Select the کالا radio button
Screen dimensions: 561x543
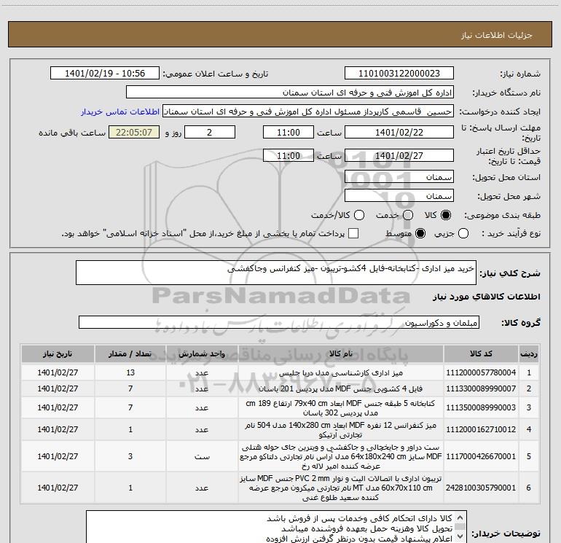[446, 215]
